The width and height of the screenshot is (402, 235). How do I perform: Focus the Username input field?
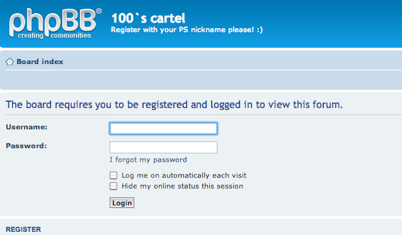coord(163,128)
